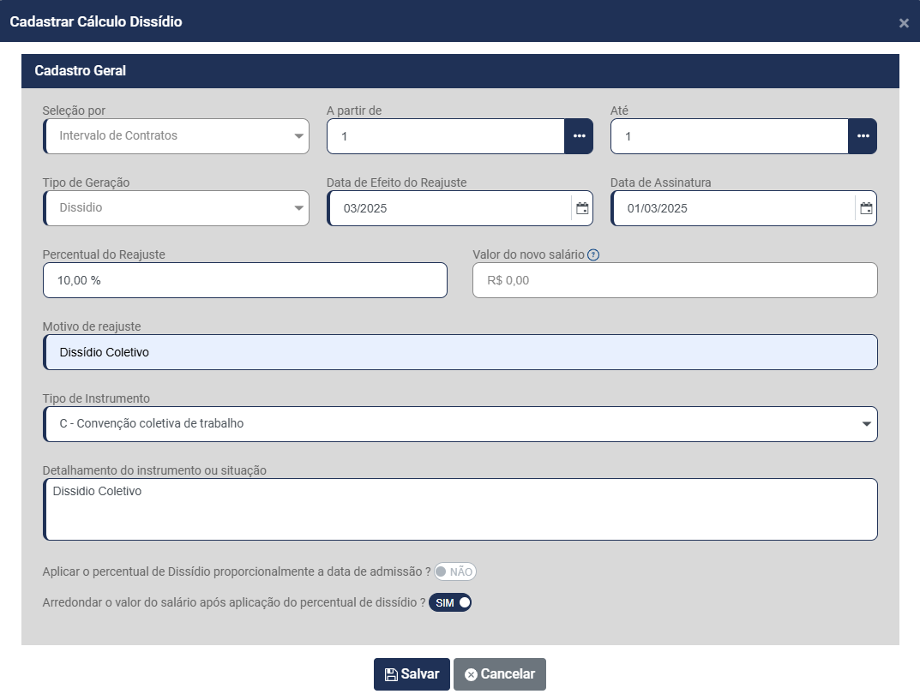Open lookup for 'Até' field
This screenshot has width=920, height=700.
pos(863,136)
